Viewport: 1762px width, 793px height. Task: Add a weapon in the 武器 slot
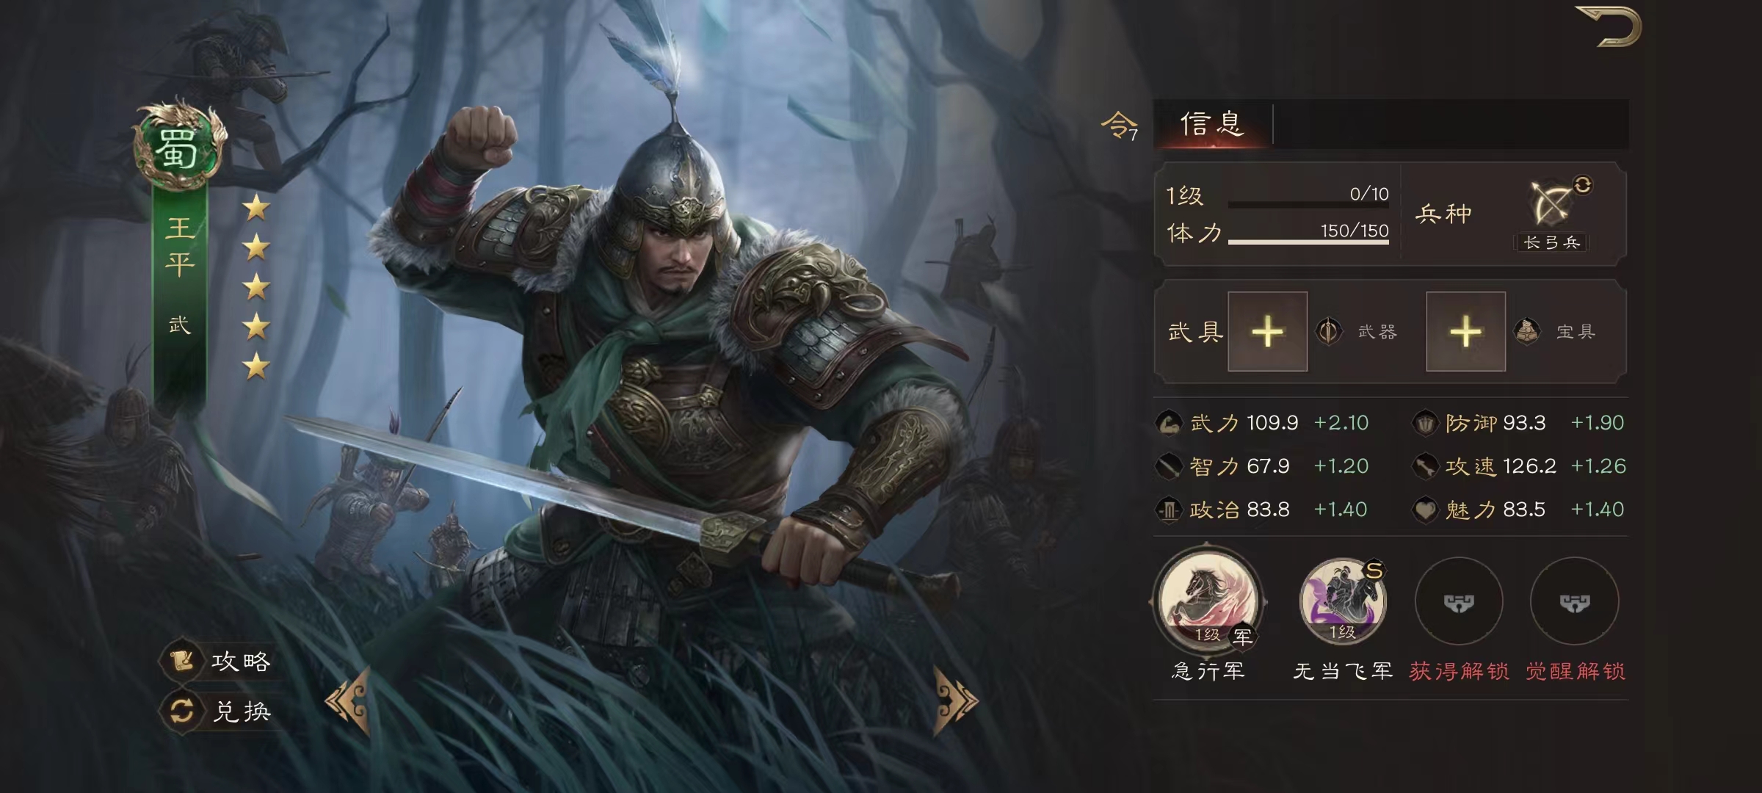(1267, 331)
